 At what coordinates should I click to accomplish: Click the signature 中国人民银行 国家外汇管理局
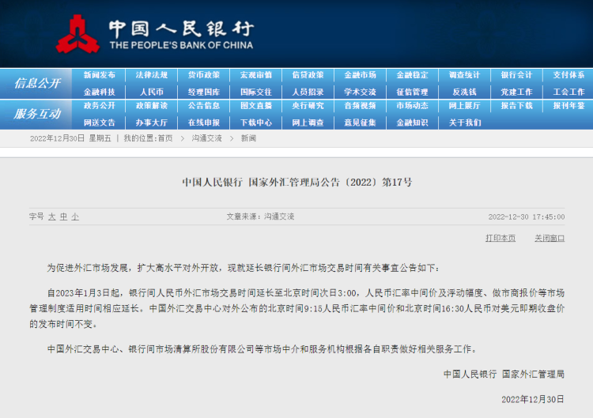pos(504,375)
